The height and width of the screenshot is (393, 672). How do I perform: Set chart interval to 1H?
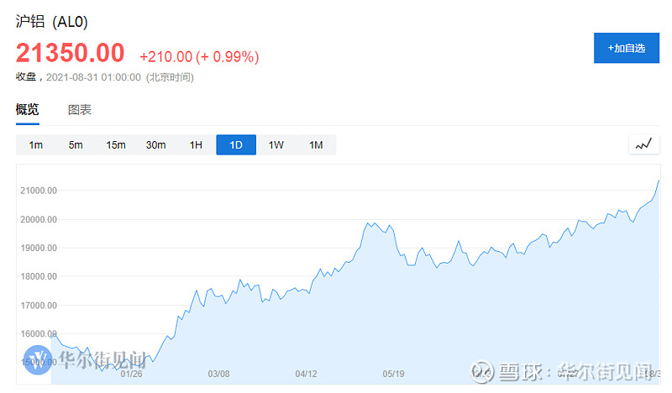[x=196, y=145]
